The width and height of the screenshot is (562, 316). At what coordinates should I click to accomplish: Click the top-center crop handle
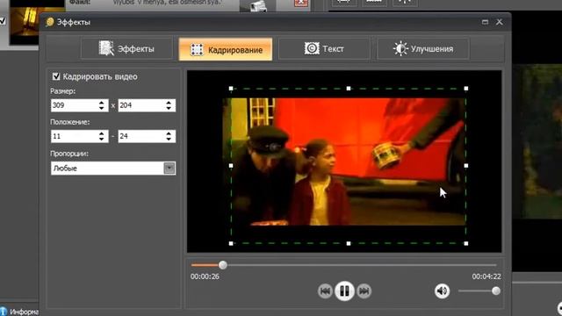point(349,89)
